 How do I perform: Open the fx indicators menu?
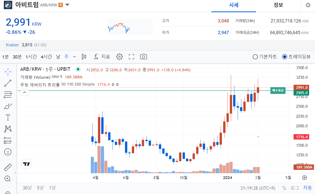tap(96, 57)
